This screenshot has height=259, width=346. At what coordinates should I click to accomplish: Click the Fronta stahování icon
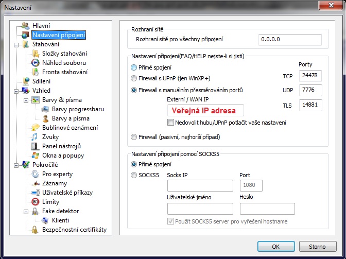click(x=36, y=72)
